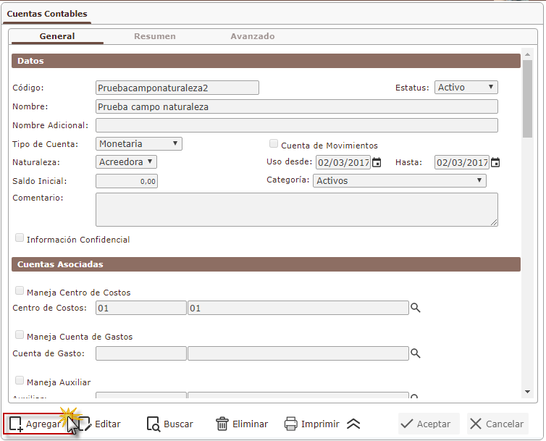Viewport: 546px width, 441px height.
Task: Click the Editar pencil icon
Action: [x=84, y=424]
